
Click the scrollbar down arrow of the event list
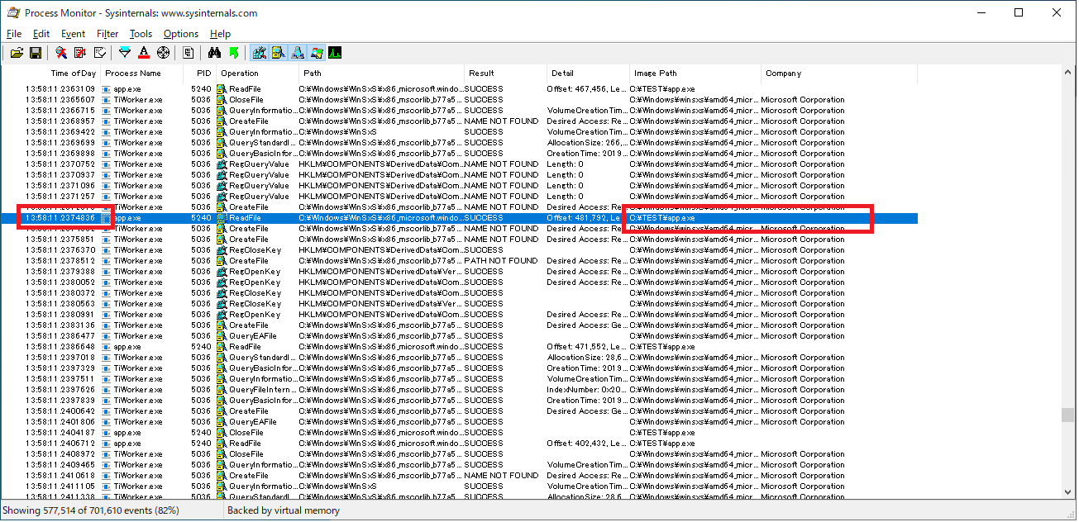(x=1070, y=492)
